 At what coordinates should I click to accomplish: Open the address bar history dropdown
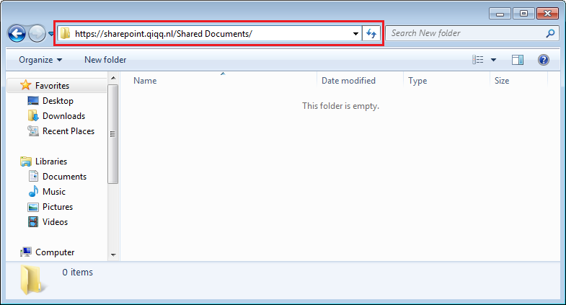(x=355, y=34)
